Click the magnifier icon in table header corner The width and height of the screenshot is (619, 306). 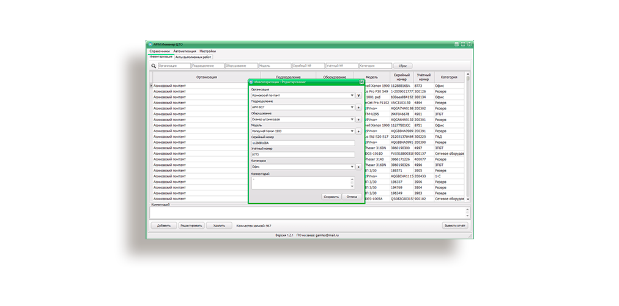click(151, 77)
